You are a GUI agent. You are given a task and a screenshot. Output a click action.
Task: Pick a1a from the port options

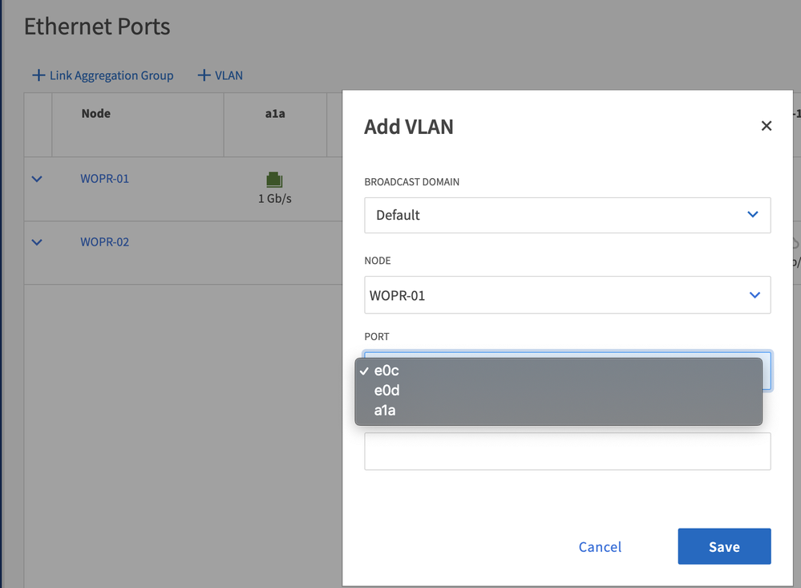coord(385,411)
